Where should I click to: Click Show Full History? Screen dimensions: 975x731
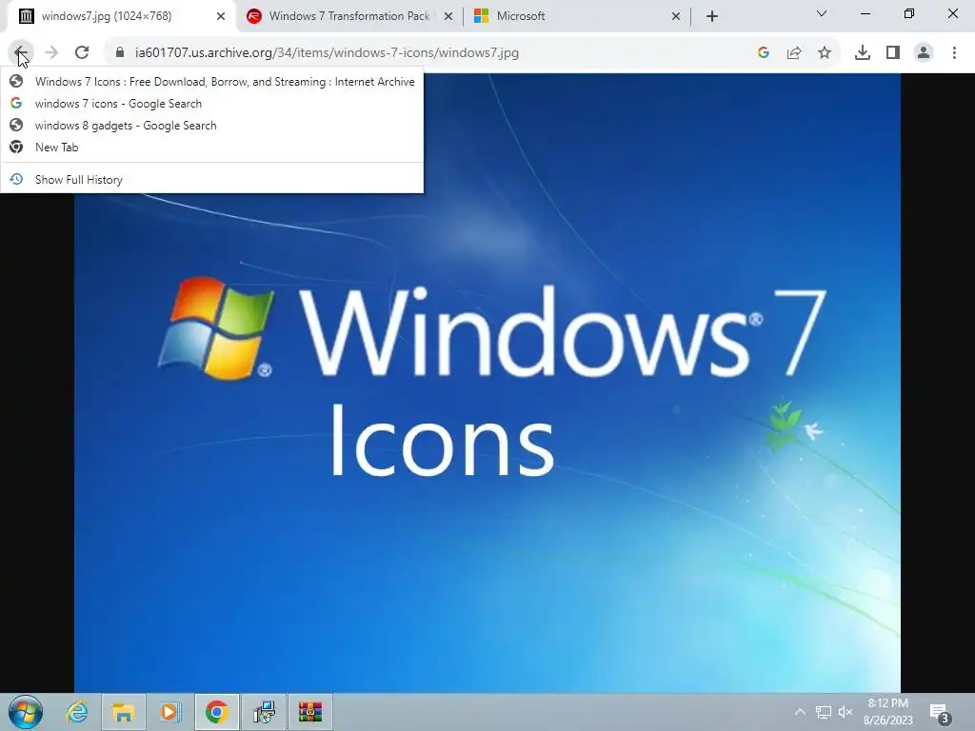pos(212,180)
